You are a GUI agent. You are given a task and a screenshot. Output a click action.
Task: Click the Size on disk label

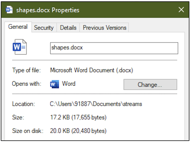click(x=28, y=131)
